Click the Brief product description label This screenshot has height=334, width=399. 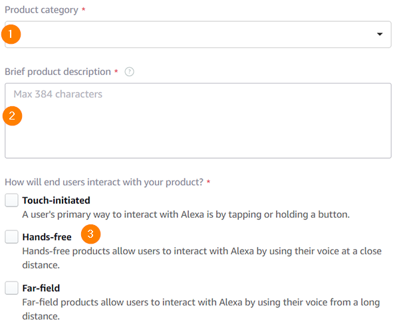(x=58, y=72)
